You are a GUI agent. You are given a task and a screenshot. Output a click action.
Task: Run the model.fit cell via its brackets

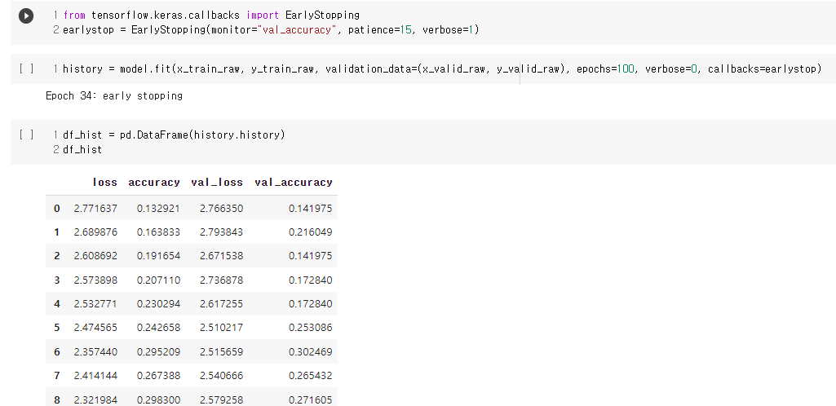pyautogui.click(x=27, y=68)
